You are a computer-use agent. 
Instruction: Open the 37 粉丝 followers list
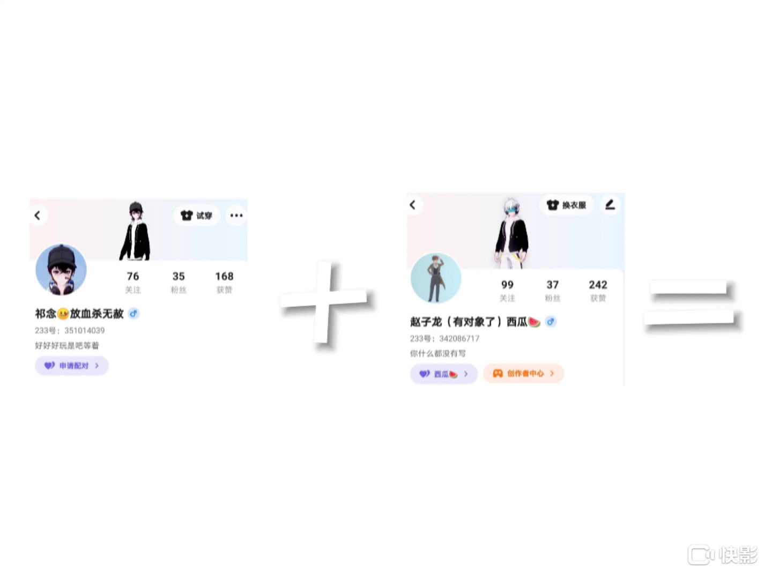(553, 291)
